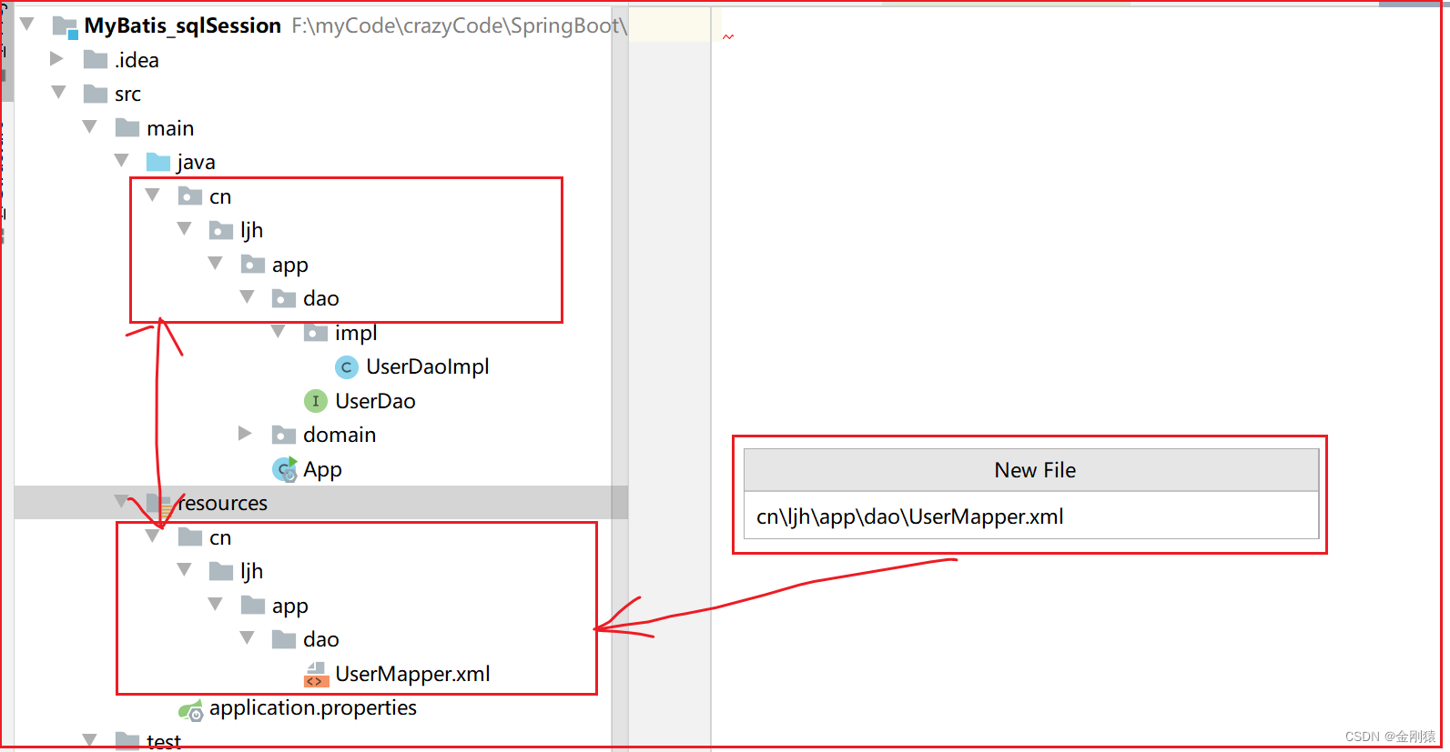The height and width of the screenshot is (752, 1450).
Task: Click the UserMapper.xml file icon
Action: 316,674
